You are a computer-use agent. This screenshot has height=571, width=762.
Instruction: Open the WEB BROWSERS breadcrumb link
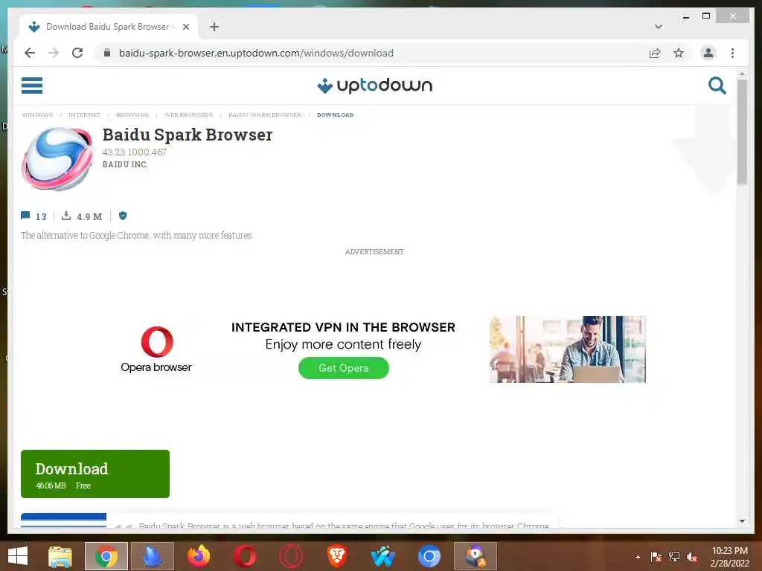(x=188, y=114)
